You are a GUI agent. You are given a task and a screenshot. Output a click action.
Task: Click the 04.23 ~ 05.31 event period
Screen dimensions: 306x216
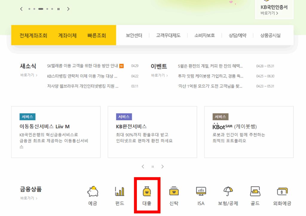[265, 86]
